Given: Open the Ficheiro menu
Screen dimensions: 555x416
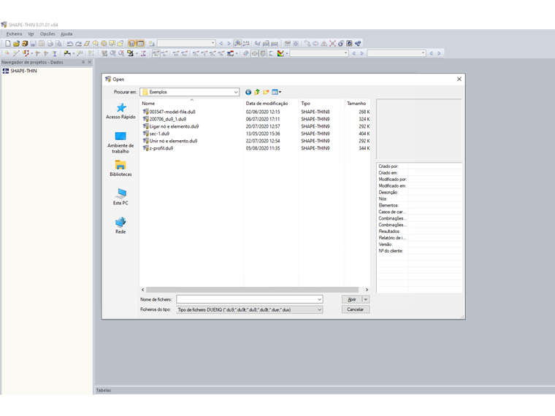Looking at the screenshot, I should tap(14, 34).
